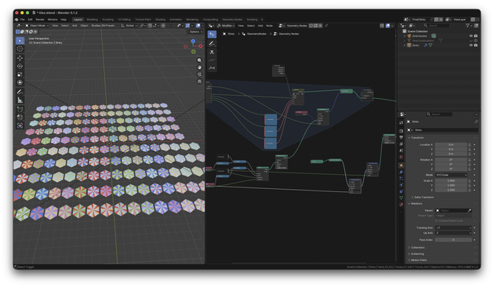Image resolution: width=494 pixels, height=287 pixels.
Task: Expand the Sinks object in outliner
Action: (405, 45)
